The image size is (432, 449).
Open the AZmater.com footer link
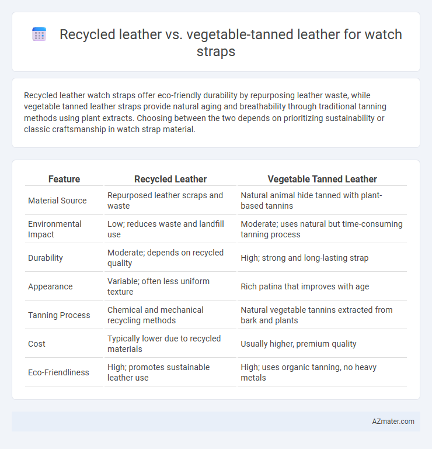pyautogui.click(x=393, y=421)
